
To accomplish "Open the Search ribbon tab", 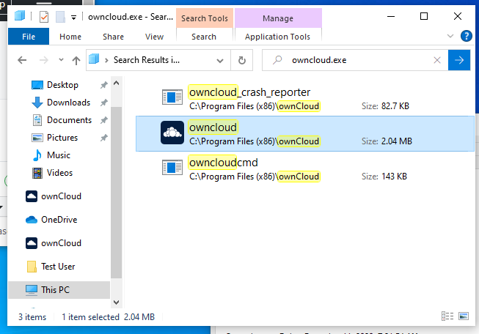I will pos(204,37).
